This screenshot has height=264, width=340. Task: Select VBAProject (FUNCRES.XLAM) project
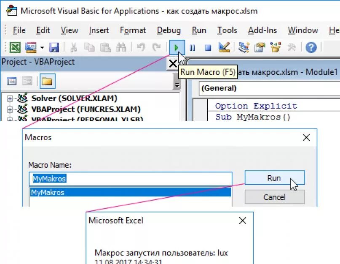click(86, 109)
